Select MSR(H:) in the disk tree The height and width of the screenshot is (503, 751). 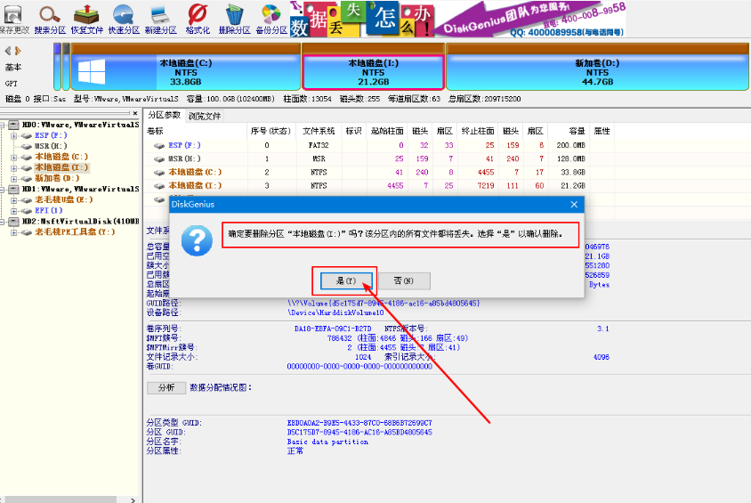pos(51,146)
